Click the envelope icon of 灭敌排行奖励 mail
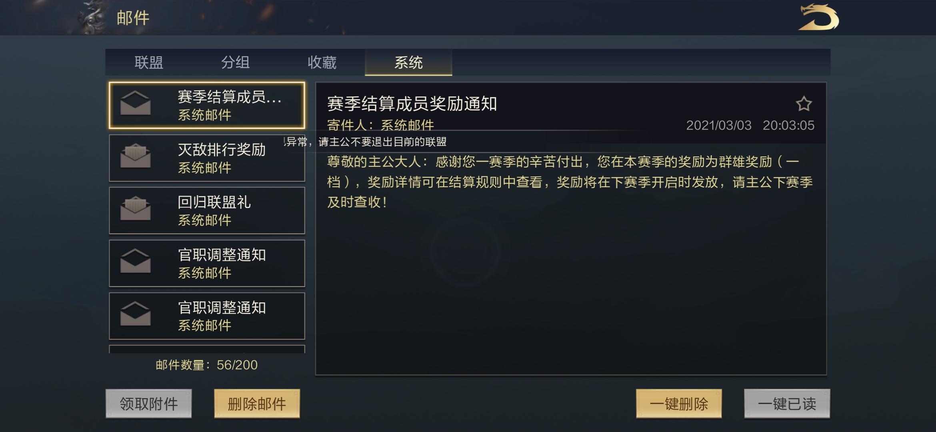 136,156
